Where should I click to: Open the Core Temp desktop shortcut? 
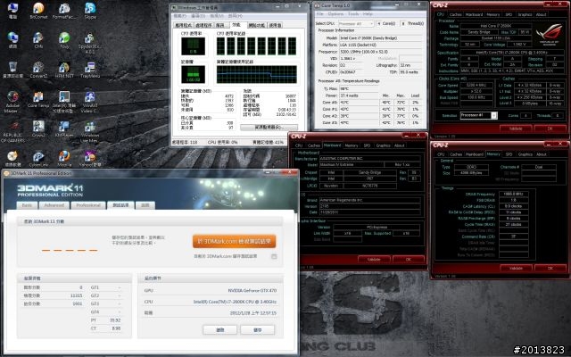pyautogui.click(x=38, y=99)
